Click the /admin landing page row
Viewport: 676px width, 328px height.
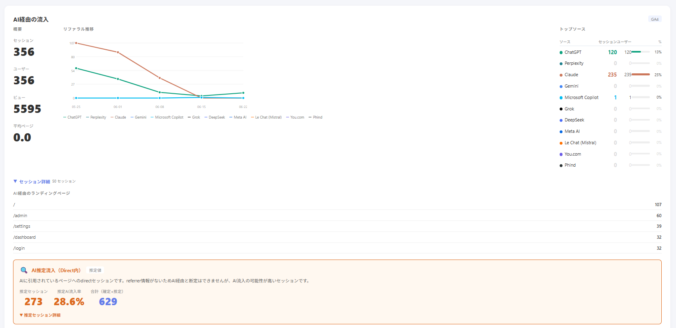tap(337, 216)
